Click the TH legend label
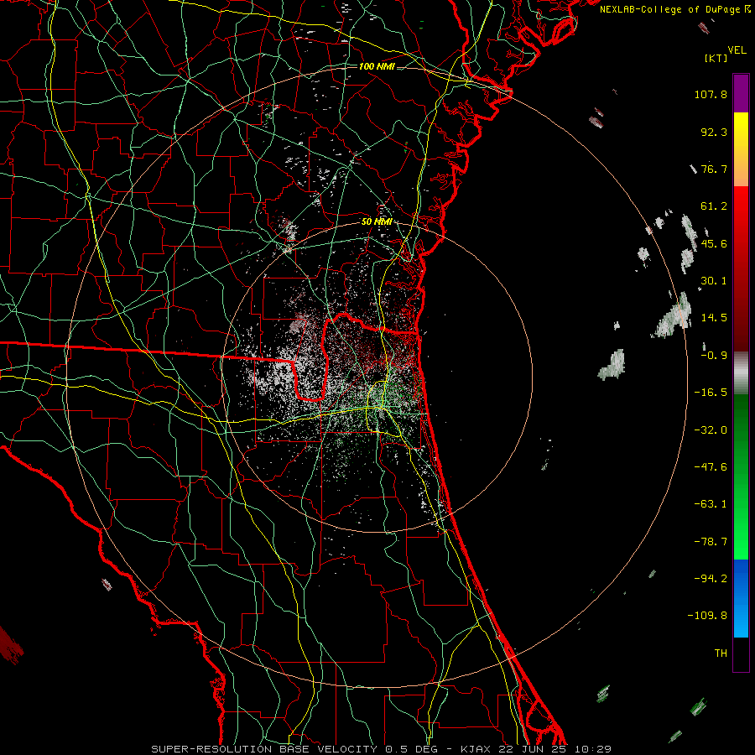The height and width of the screenshot is (755, 755). point(721,653)
